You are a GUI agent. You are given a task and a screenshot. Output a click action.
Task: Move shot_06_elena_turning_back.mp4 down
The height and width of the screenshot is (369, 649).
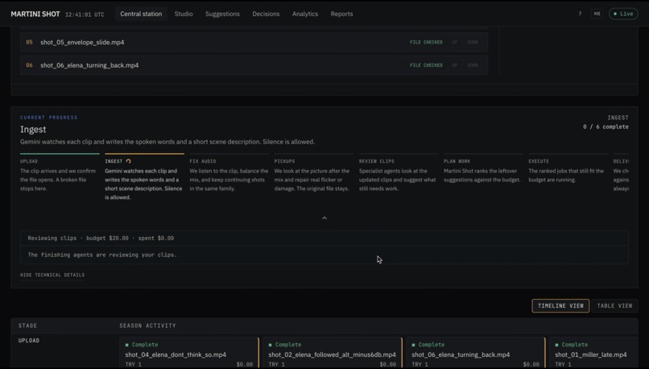pos(473,65)
